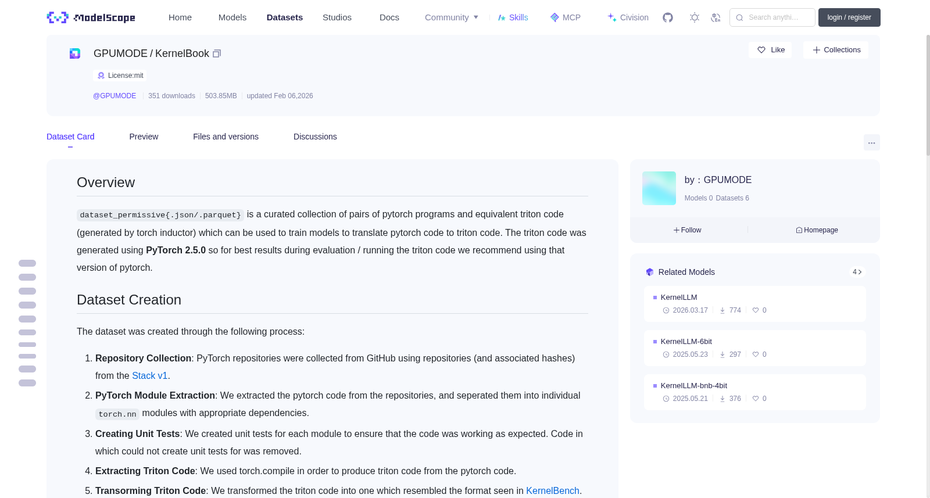Screen dimensions: 930x498
Task: Click download icon beside 297
Action: (722, 354)
